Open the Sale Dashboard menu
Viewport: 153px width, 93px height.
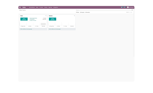(x=32, y=7)
